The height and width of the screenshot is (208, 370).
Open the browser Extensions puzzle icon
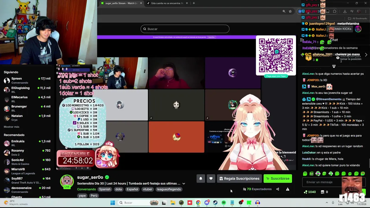coord(334,11)
